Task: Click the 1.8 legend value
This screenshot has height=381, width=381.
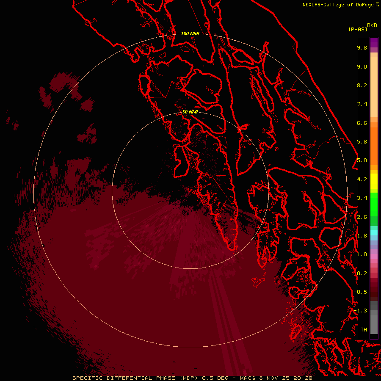Action: click(x=362, y=236)
